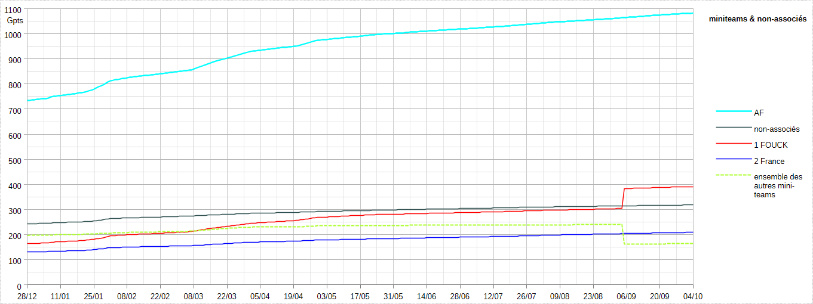Image resolution: width=813 pixels, height=304 pixels.
Task: Click the dark gray non-associés legend swatch
Action: (734, 128)
